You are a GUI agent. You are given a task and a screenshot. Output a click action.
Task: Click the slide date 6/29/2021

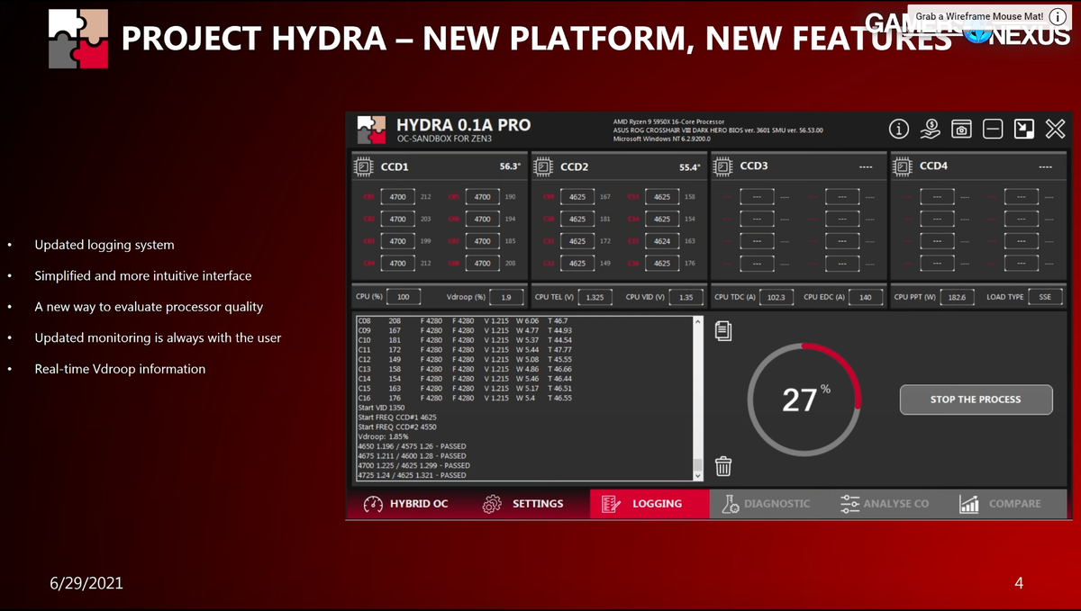(x=86, y=583)
